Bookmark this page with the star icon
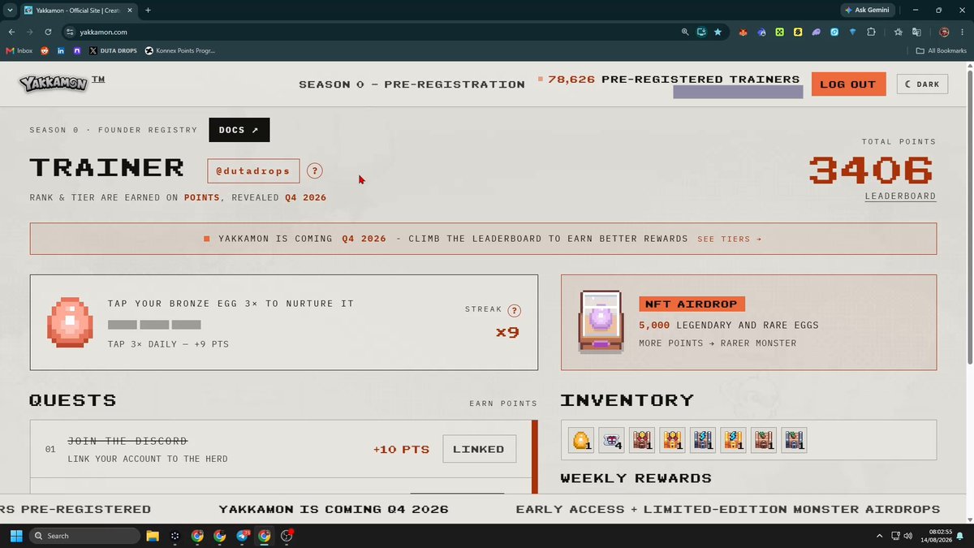 (x=718, y=32)
